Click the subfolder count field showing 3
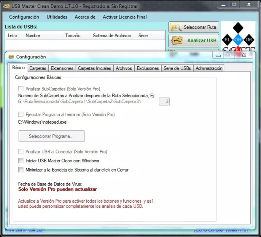 pos(164,101)
